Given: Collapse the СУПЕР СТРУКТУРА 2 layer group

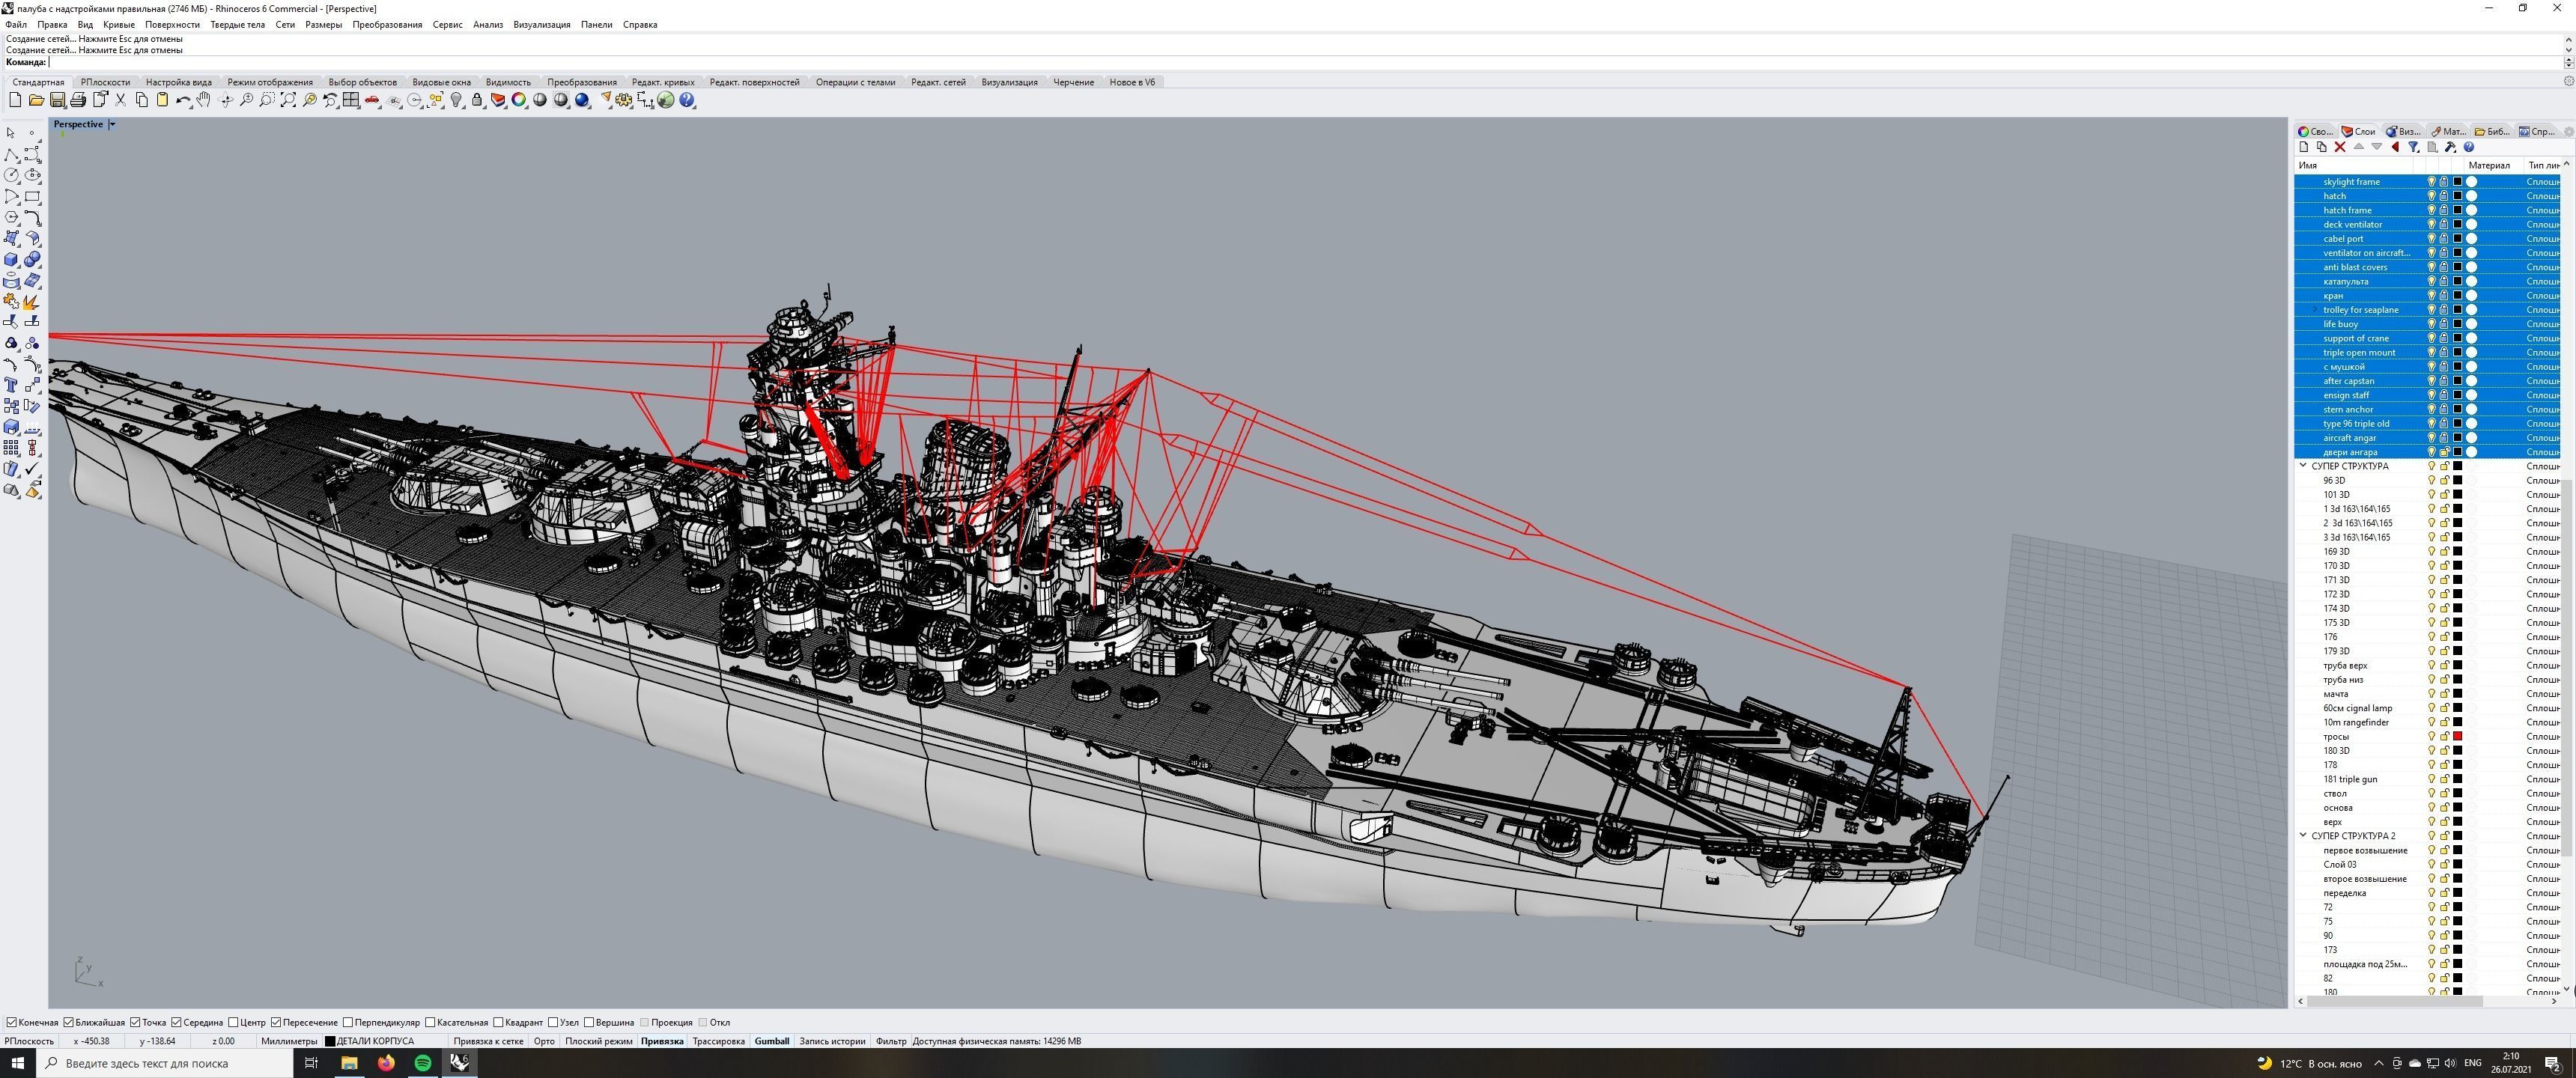Looking at the screenshot, I should tap(2303, 836).
